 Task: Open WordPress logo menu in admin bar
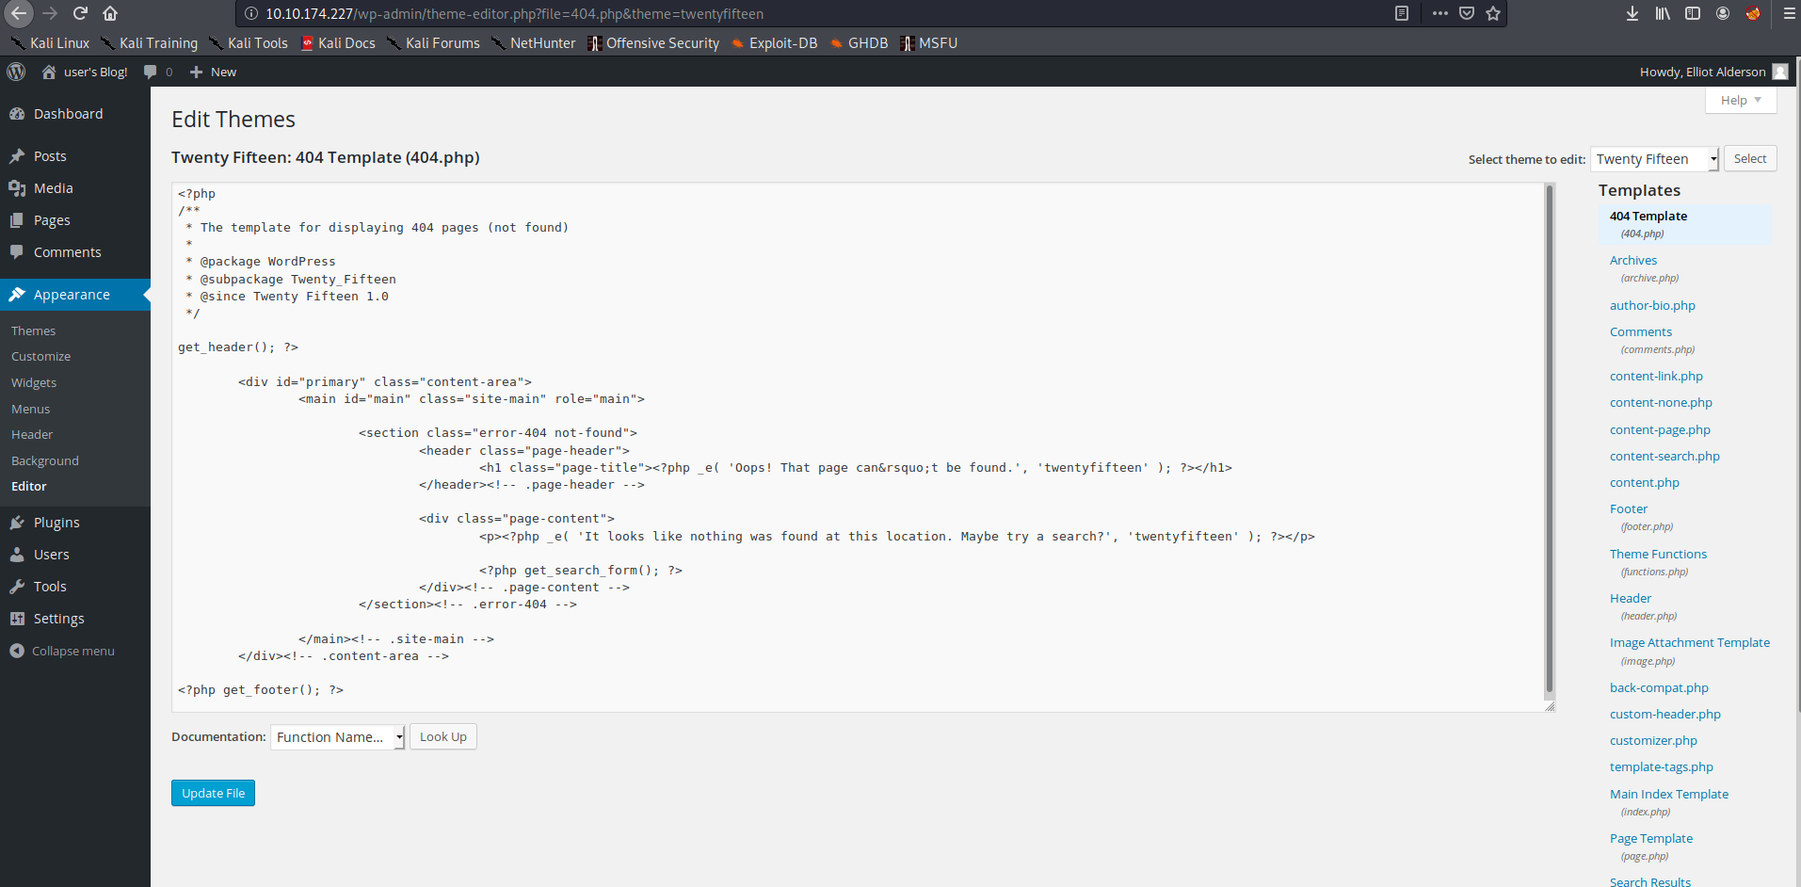(16, 72)
